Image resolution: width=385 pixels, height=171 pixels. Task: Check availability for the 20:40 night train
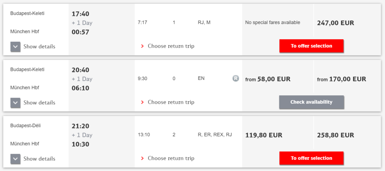pyautogui.click(x=311, y=102)
